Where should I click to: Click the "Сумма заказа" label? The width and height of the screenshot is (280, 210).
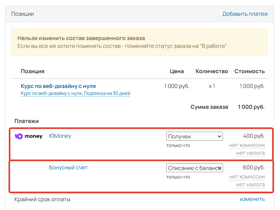209,107
